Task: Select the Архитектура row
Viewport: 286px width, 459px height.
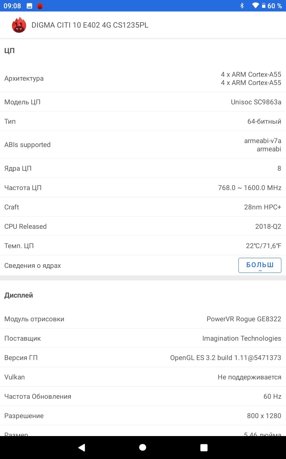Action: coord(143,79)
